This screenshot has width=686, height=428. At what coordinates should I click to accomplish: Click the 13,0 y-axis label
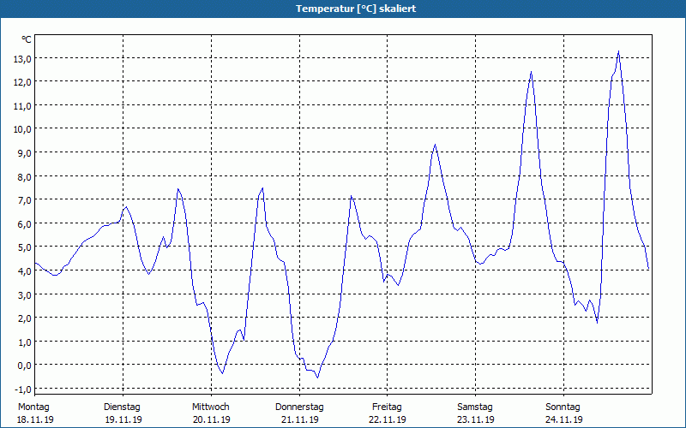[x=21, y=58]
